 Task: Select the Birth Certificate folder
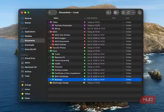[95, 76]
